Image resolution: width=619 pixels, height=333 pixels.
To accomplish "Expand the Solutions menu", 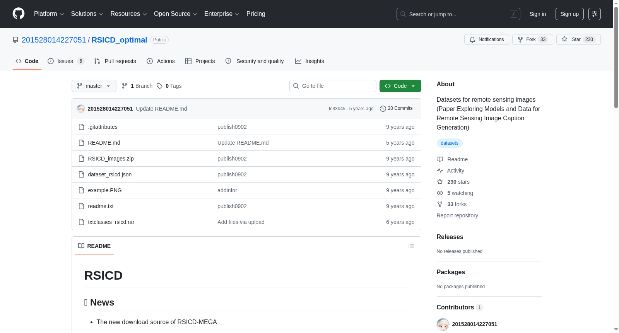I will (87, 14).
